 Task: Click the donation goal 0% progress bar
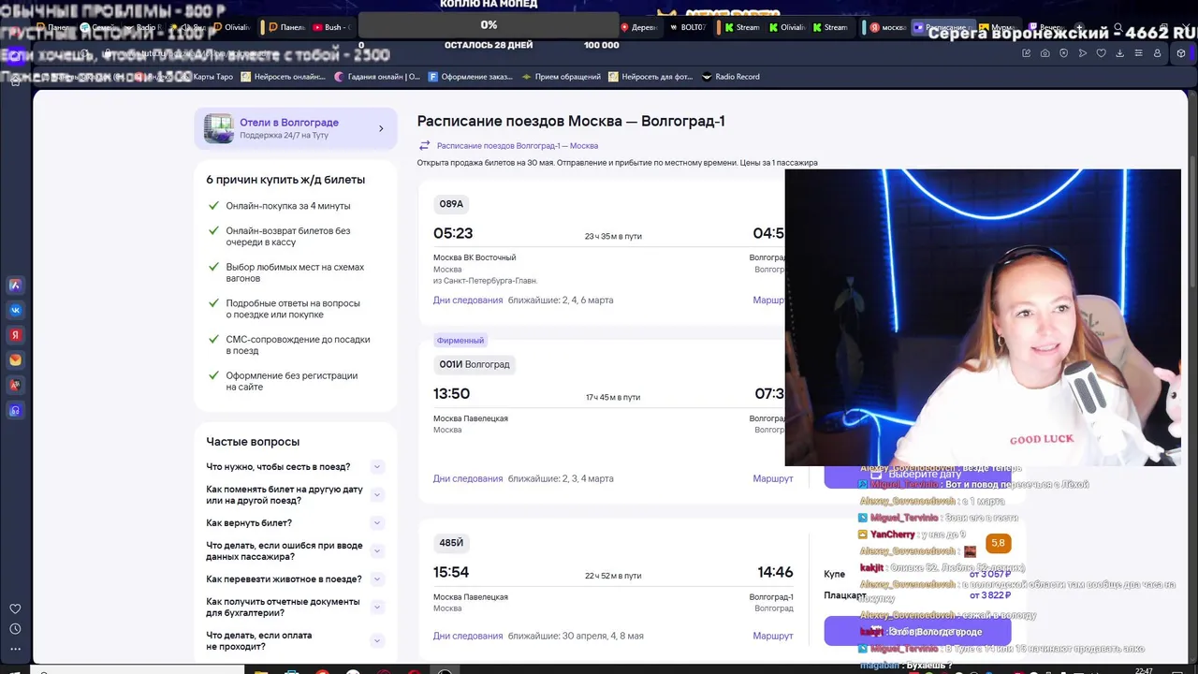click(x=489, y=25)
